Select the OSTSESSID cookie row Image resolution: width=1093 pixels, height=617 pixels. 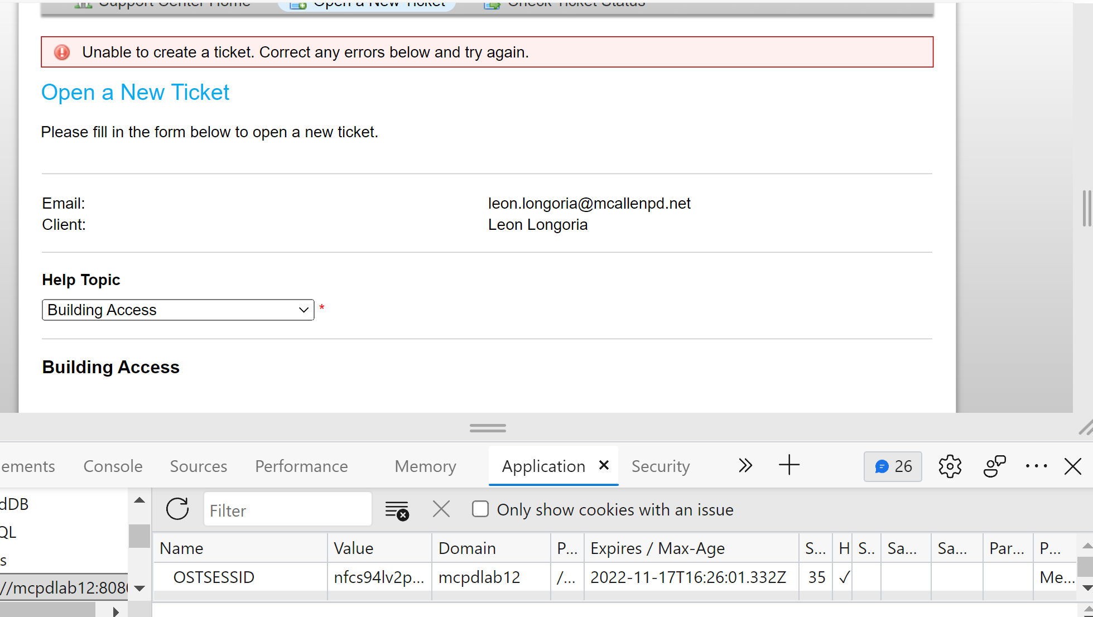[x=214, y=577]
